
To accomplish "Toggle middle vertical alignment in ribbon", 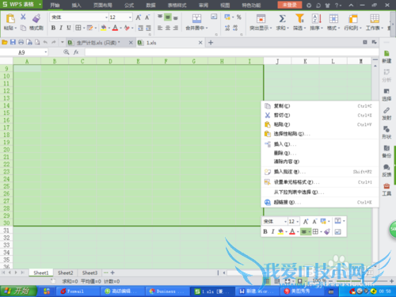I will (x=168, y=17).
